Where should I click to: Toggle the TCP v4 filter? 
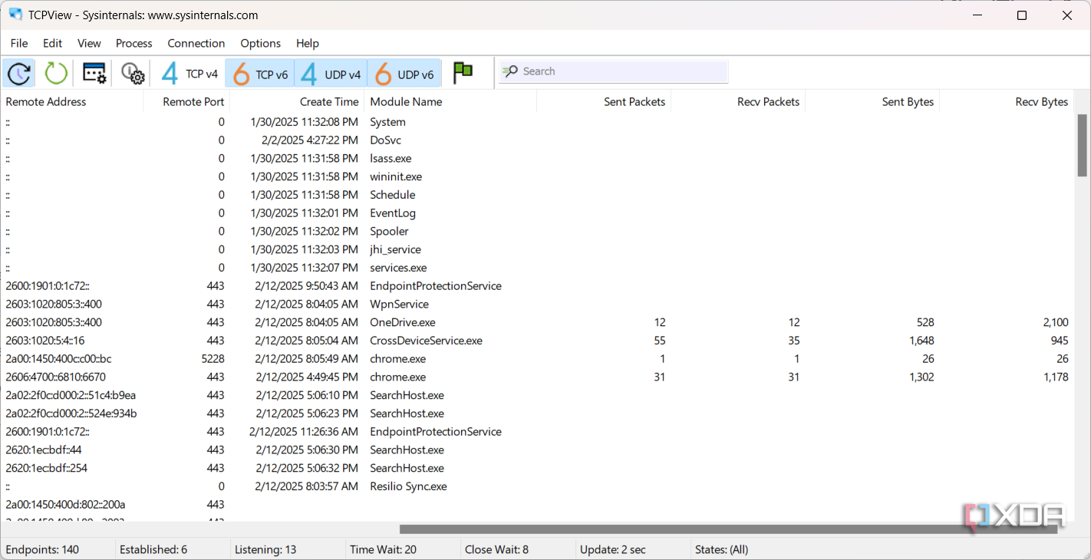[x=190, y=74]
